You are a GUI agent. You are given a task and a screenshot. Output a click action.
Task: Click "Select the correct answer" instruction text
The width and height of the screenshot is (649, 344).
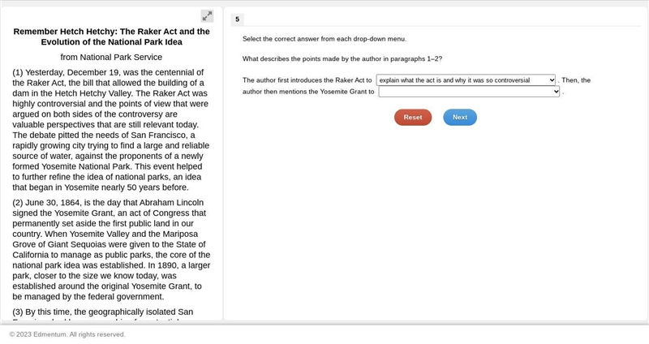click(x=324, y=39)
